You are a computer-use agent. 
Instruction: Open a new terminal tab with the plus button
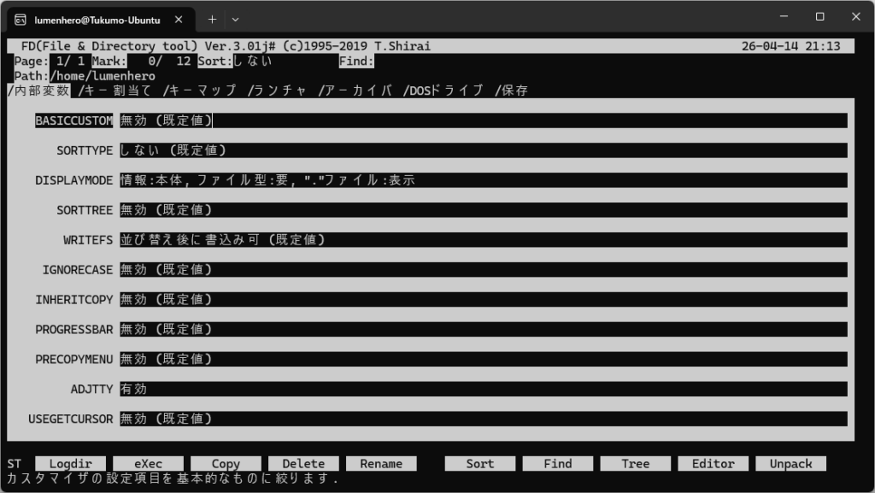(x=211, y=18)
